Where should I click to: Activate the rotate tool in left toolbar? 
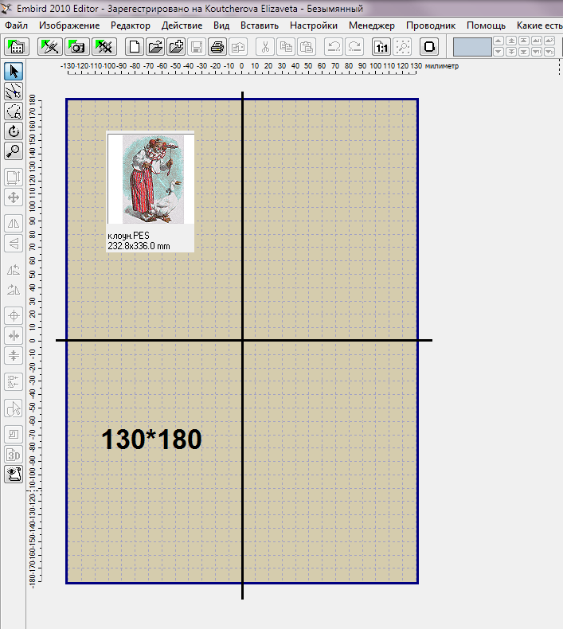pyautogui.click(x=14, y=131)
